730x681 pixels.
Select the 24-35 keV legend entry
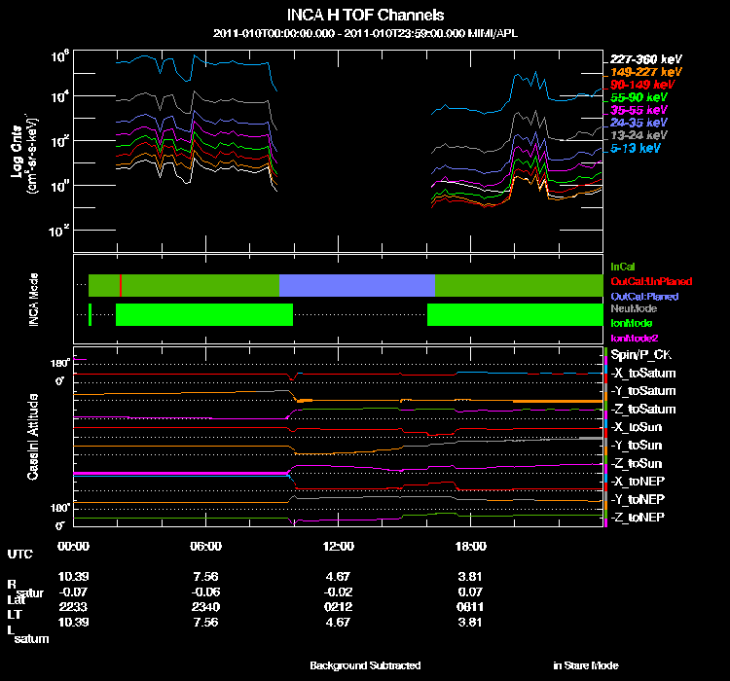point(639,123)
